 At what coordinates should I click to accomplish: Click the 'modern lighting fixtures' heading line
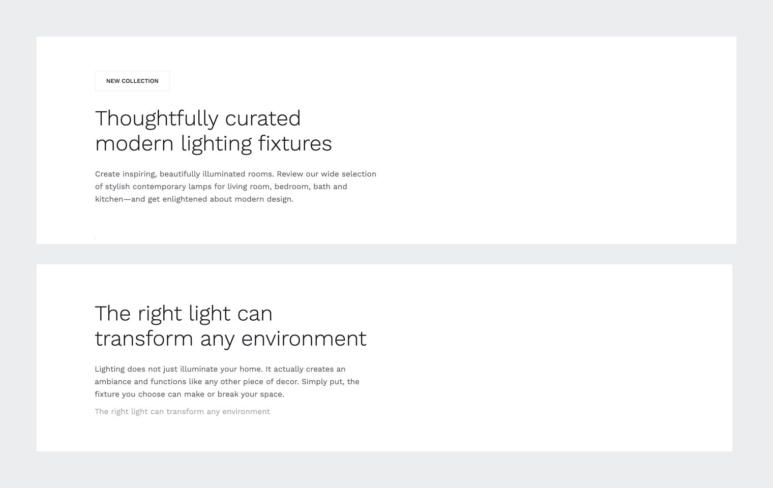(213, 143)
